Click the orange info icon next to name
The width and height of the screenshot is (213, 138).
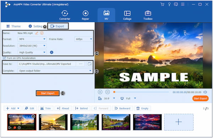pos(42,33)
